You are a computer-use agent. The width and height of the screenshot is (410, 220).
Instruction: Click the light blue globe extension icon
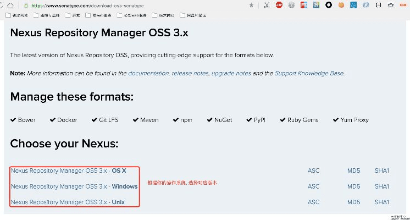[366, 5]
